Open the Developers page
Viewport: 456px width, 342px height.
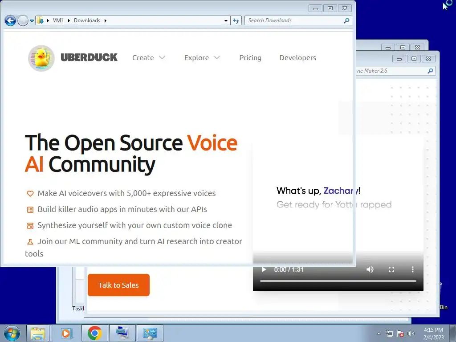point(297,57)
